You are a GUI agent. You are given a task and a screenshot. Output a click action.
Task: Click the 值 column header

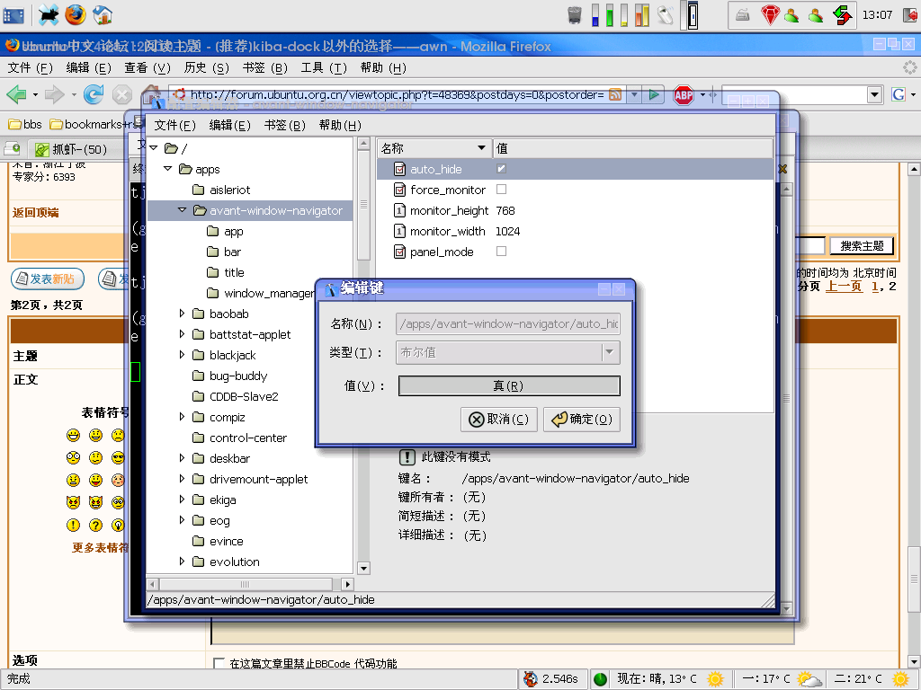(633, 148)
